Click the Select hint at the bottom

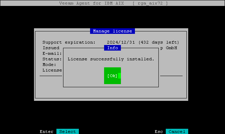68,132
